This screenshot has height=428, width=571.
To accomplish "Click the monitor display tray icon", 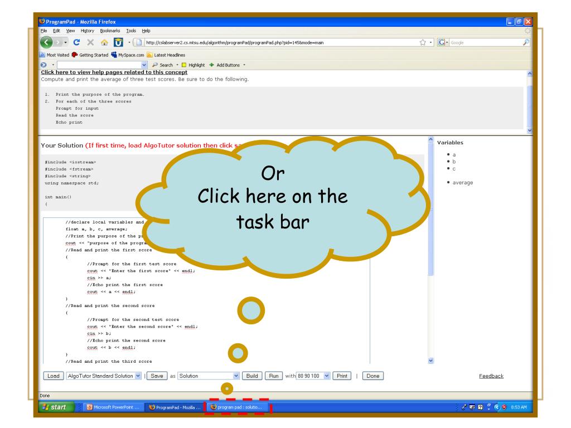I will [x=472, y=407].
